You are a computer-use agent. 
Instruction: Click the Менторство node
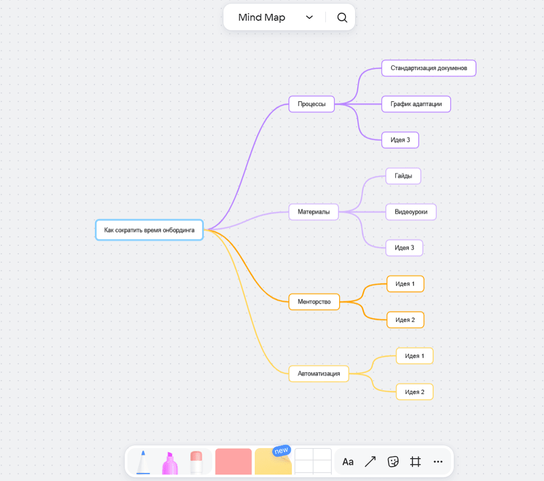314,302
